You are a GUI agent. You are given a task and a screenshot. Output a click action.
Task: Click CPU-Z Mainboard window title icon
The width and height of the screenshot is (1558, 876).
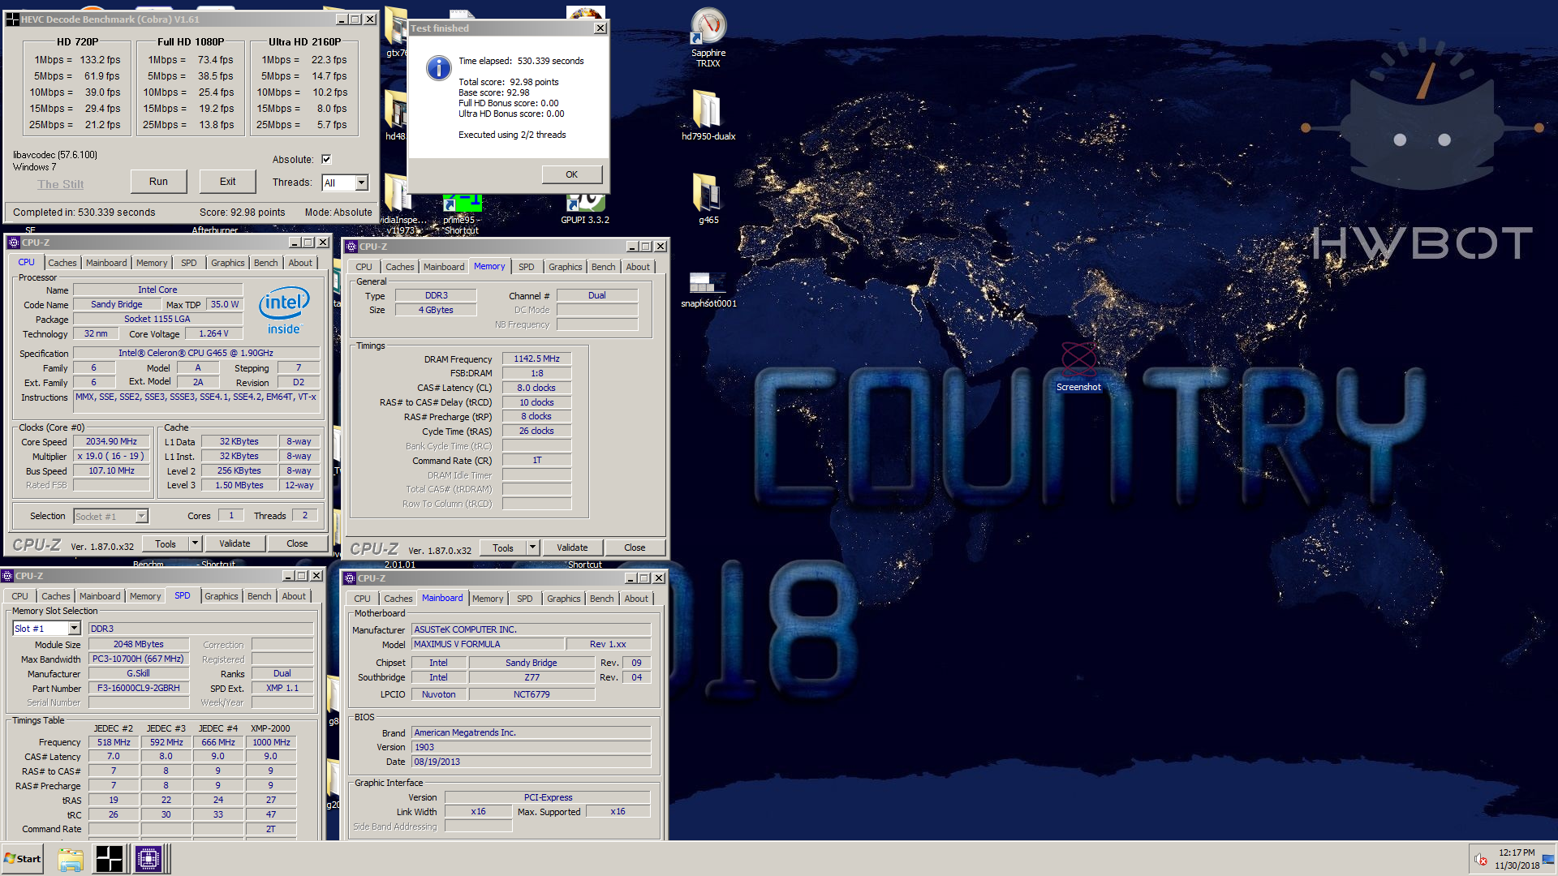pyautogui.click(x=350, y=578)
